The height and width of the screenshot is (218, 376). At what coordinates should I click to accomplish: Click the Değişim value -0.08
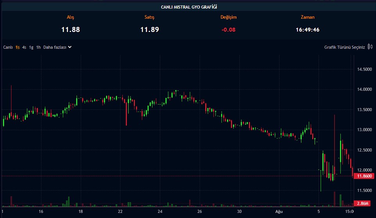click(x=229, y=30)
